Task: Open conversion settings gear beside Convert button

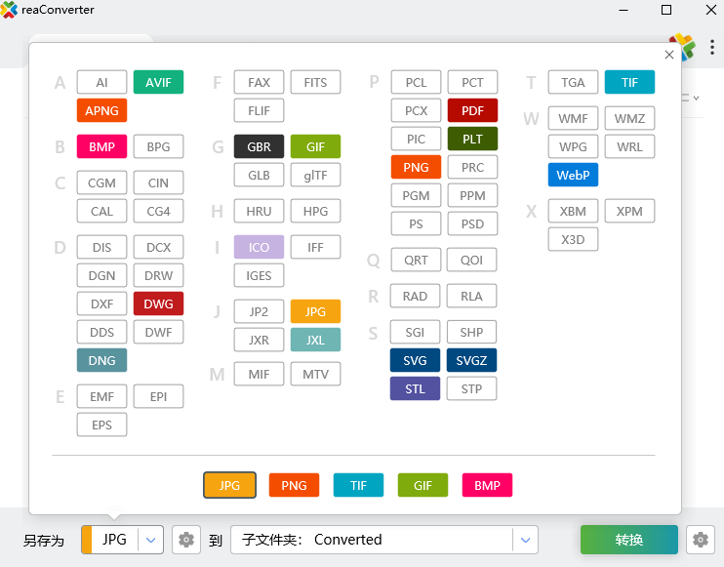Action: click(700, 540)
